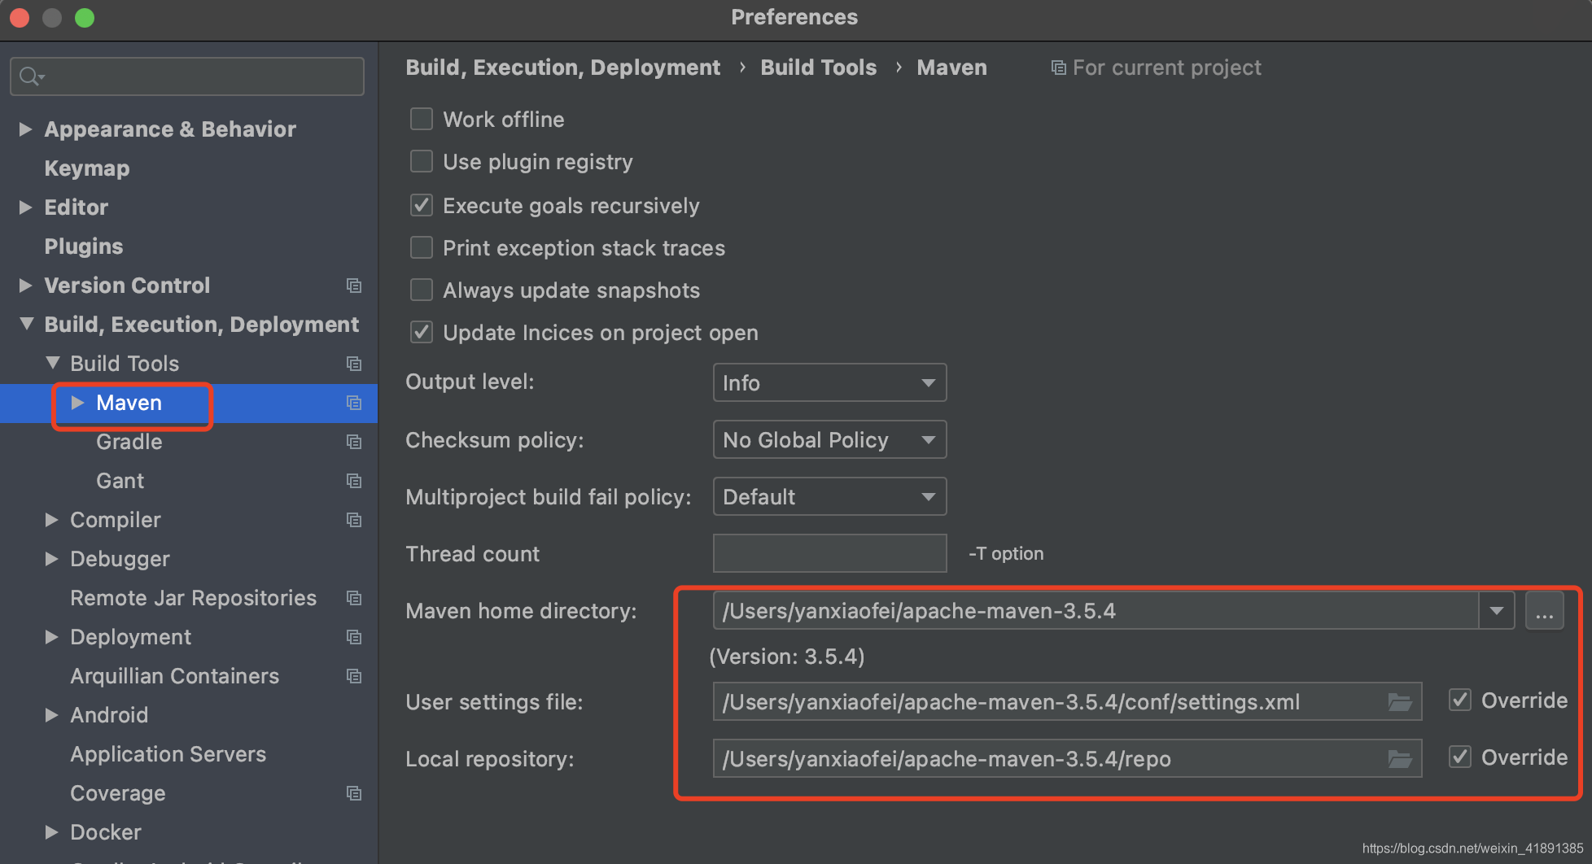Click project-level icon beside Compiler
Viewport: 1592px width, 864px height.
point(354,520)
